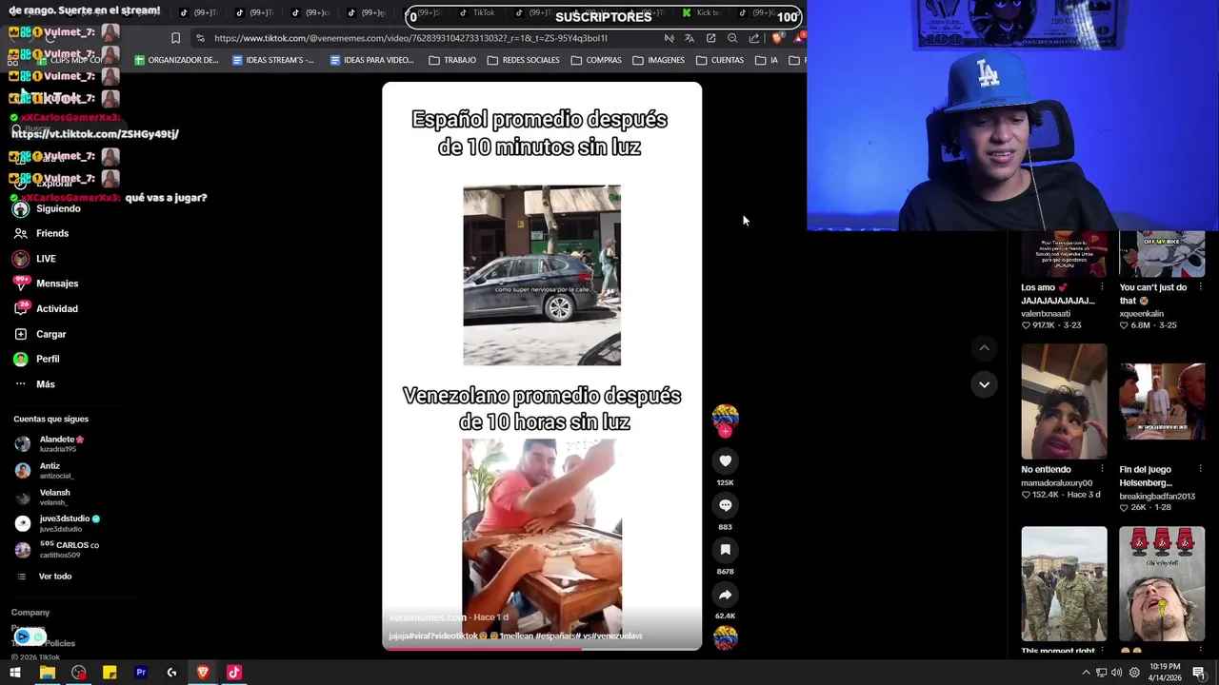Open the site settings icon beside the URL
This screenshot has height=685, width=1219.
[x=200, y=38]
